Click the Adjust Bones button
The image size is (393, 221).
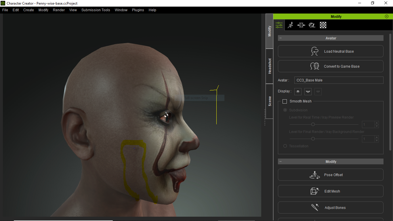331,207
